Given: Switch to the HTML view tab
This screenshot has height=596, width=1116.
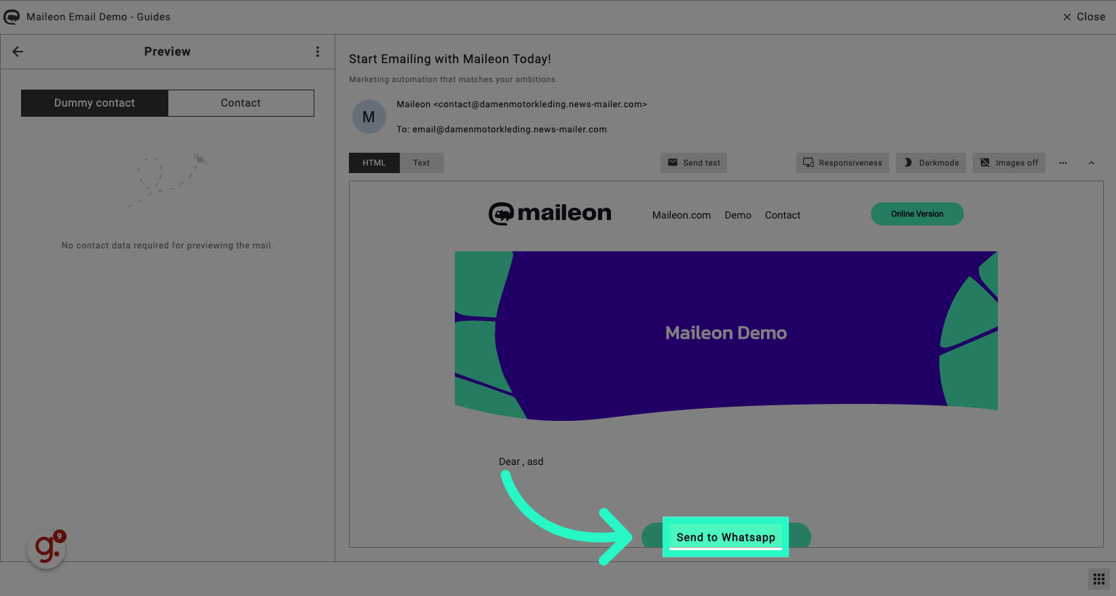Looking at the screenshot, I should point(374,163).
